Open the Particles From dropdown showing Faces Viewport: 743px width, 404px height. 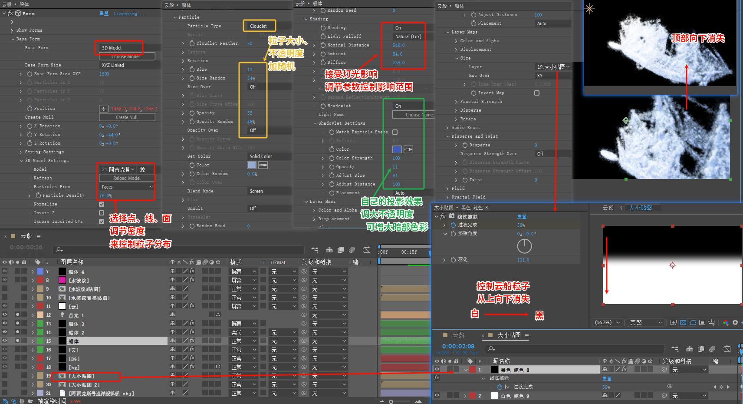[127, 187]
